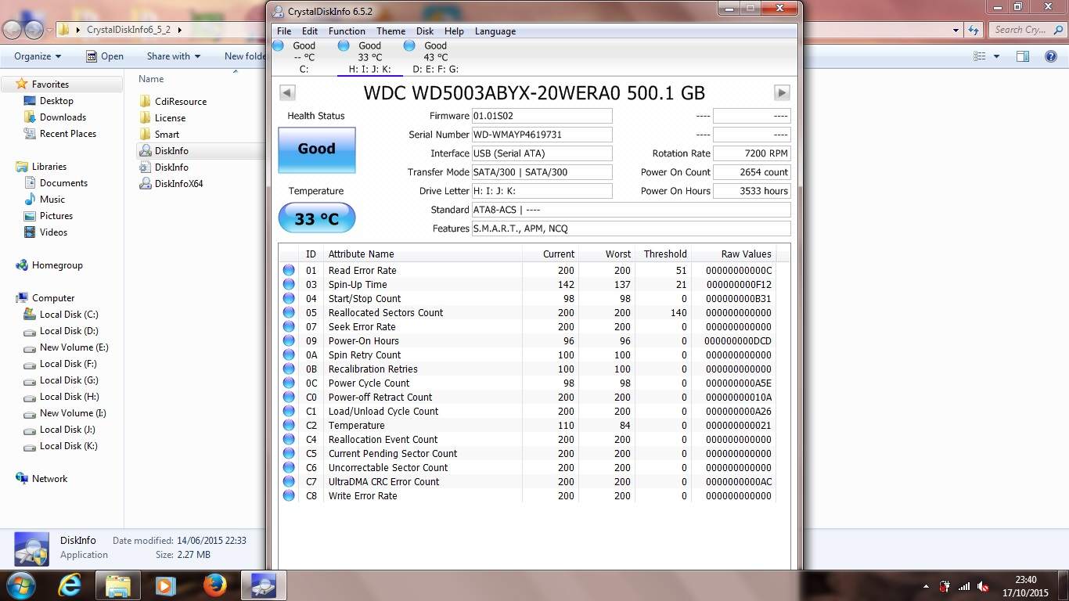Screen dimensions: 1069x601
Task: Open the Language menu
Action: (x=495, y=31)
